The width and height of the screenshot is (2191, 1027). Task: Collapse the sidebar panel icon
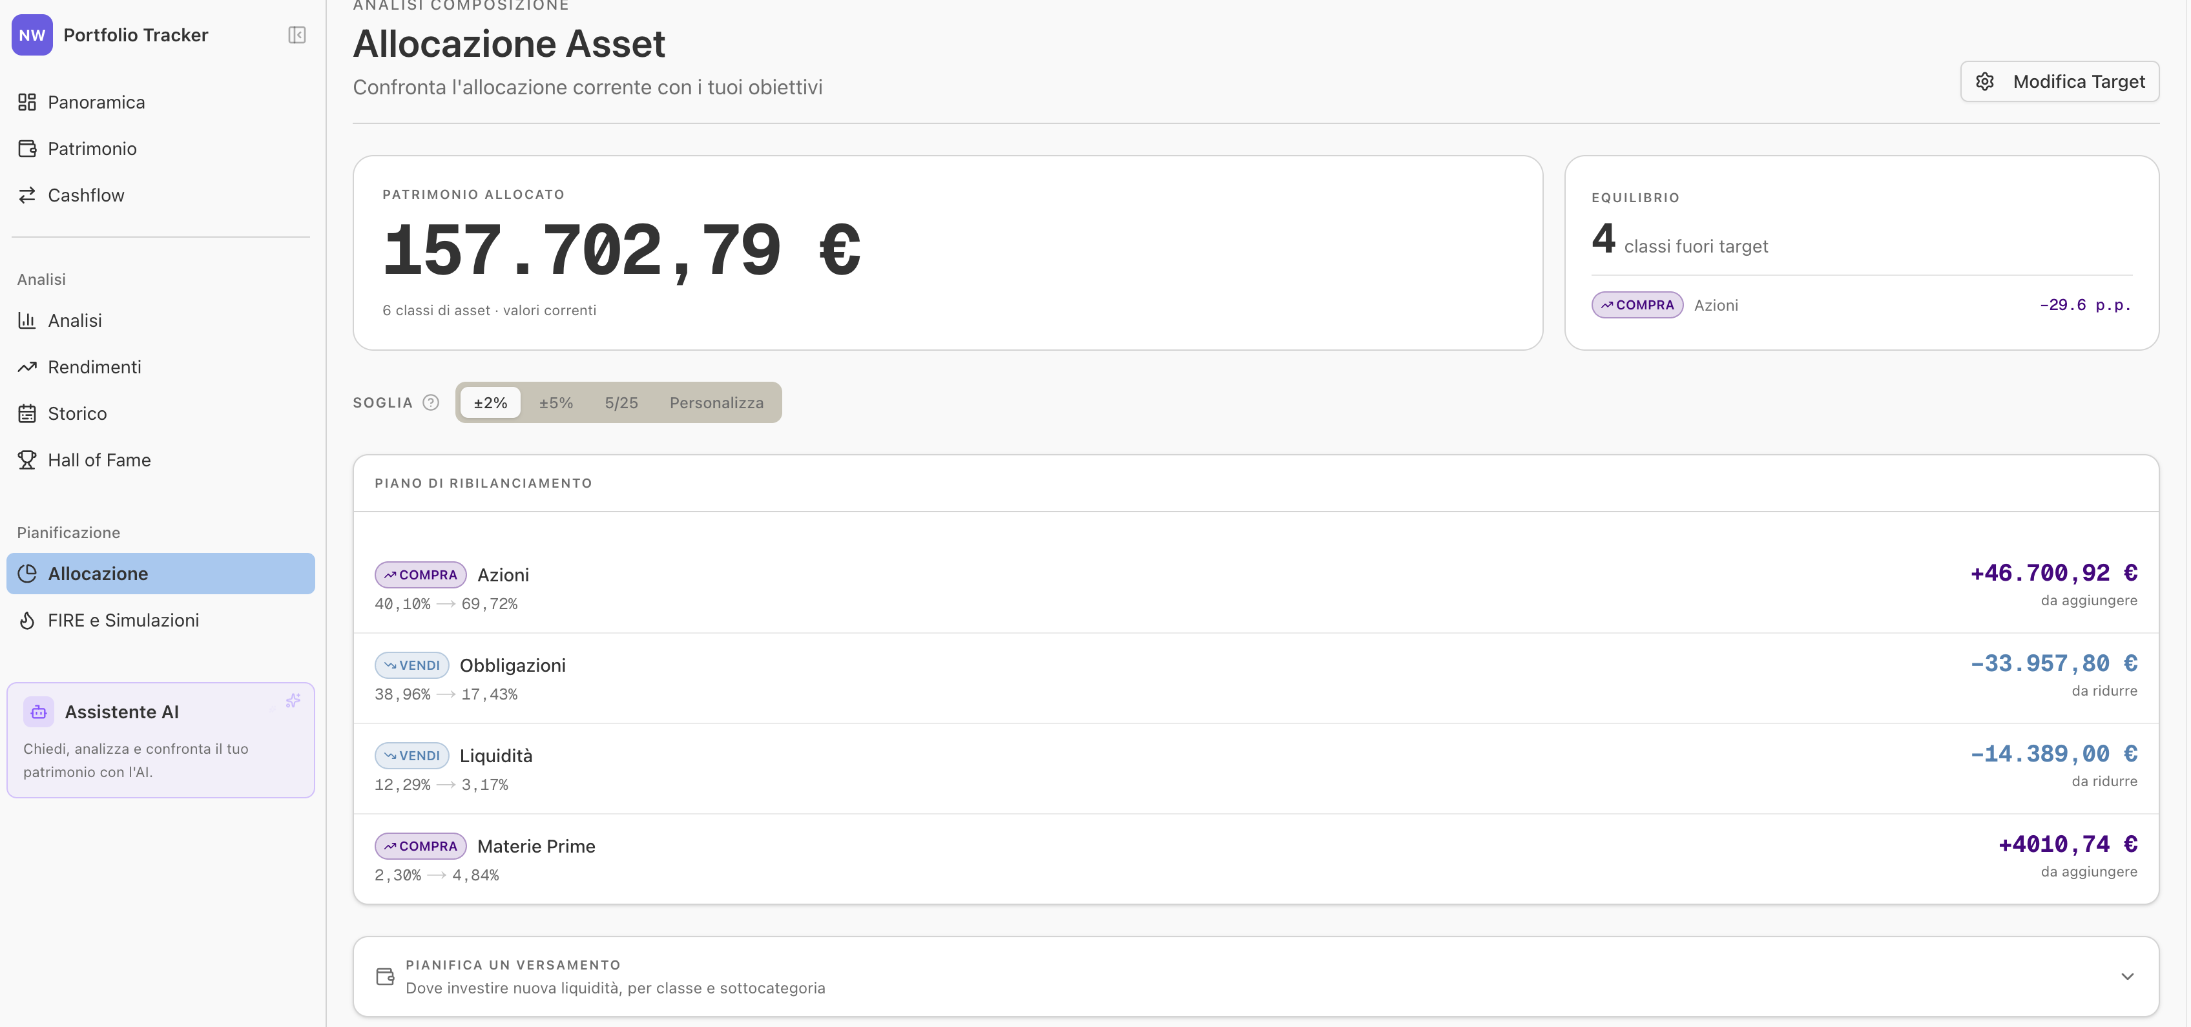(x=297, y=35)
